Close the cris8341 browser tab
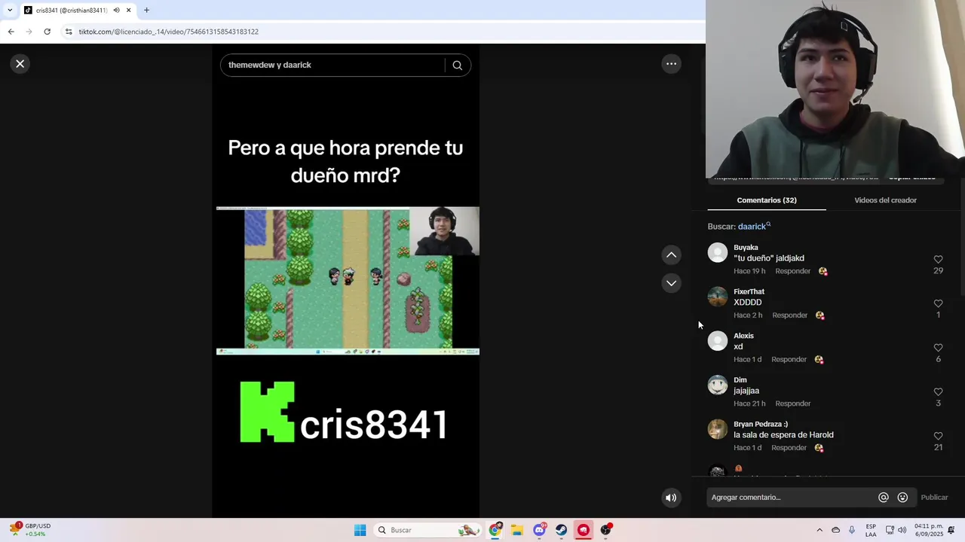The image size is (965, 542). (x=128, y=11)
